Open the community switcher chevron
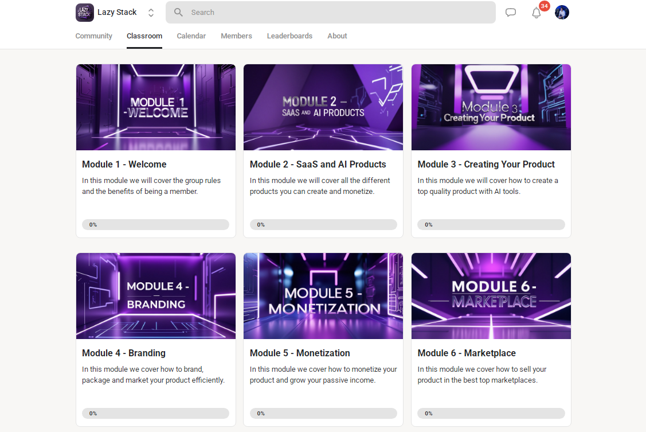Screen dimensions: 646x432 150,12
